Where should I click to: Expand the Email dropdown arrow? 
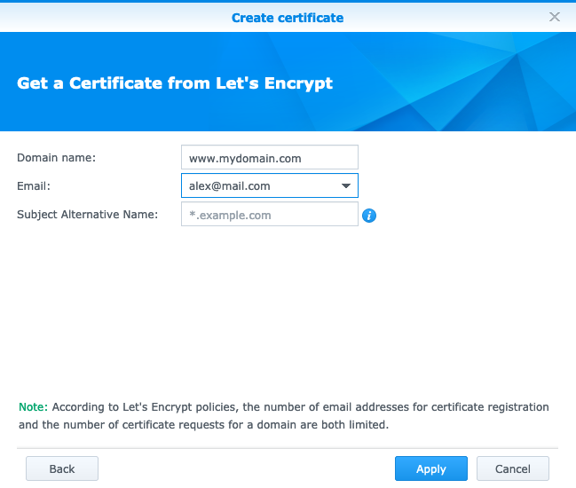(x=345, y=185)
